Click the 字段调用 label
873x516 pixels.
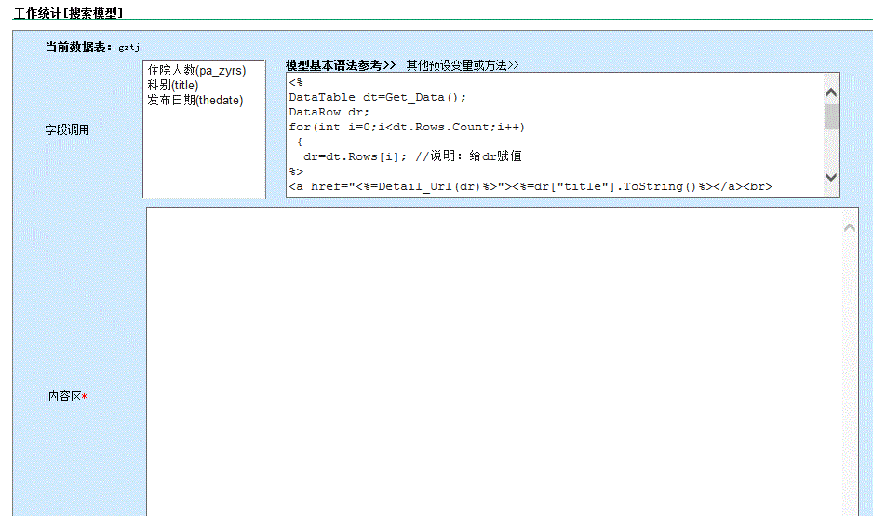[x=69, y=130]
